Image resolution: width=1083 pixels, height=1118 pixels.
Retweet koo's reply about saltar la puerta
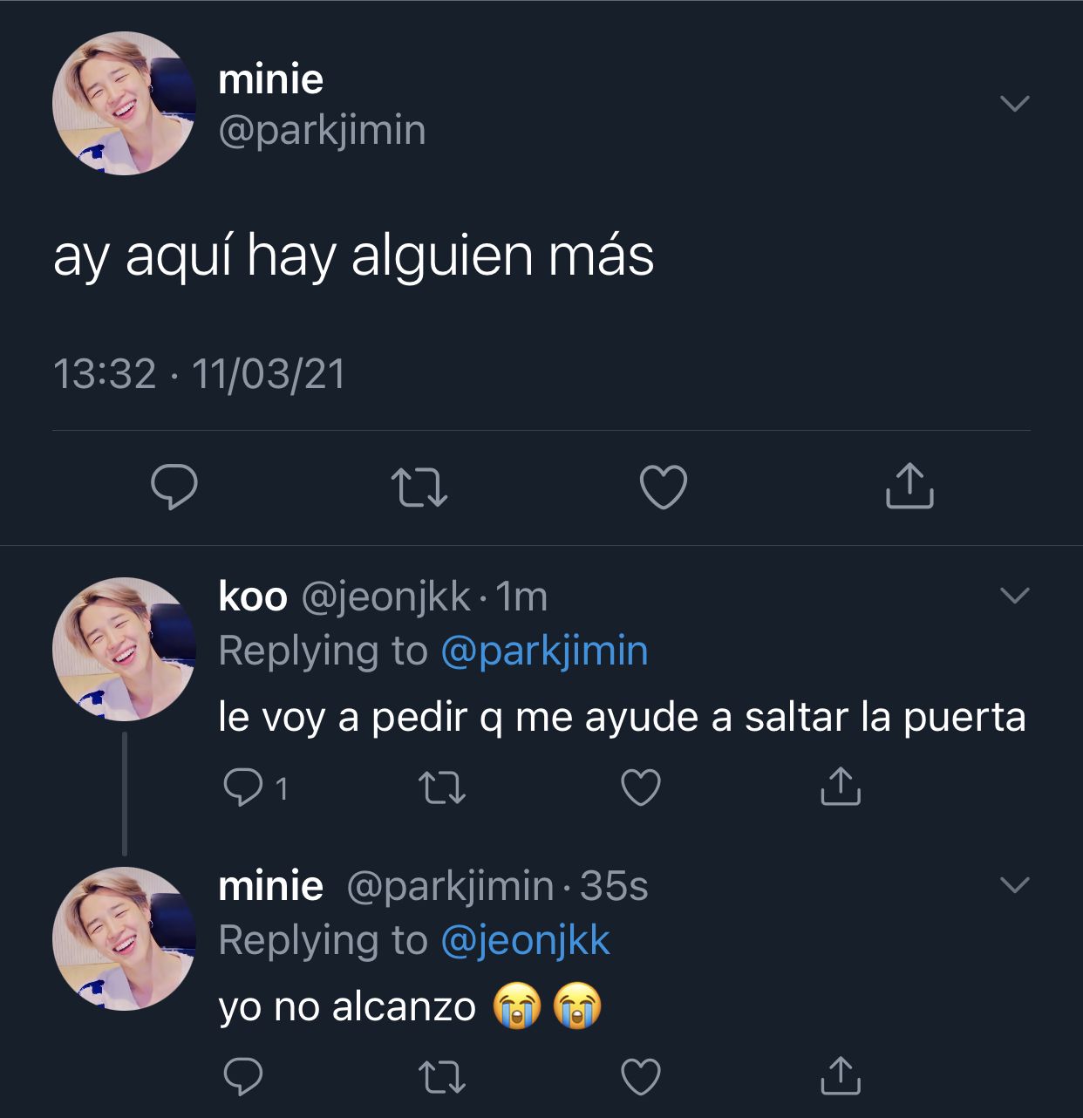click(x=442, y=787)
